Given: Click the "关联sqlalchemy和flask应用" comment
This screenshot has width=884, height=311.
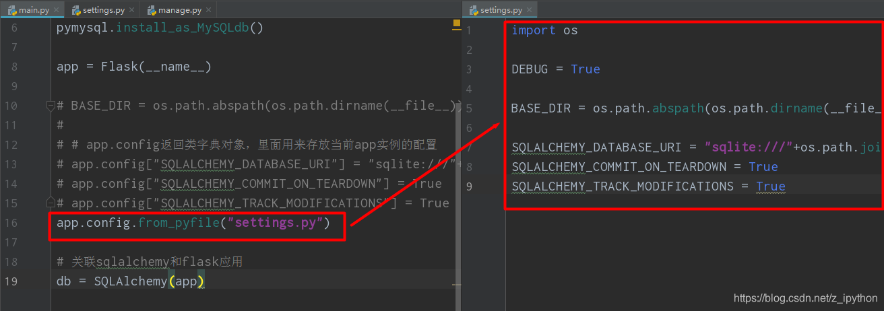Looking at the screenshot, I should (x=150, y=262).
